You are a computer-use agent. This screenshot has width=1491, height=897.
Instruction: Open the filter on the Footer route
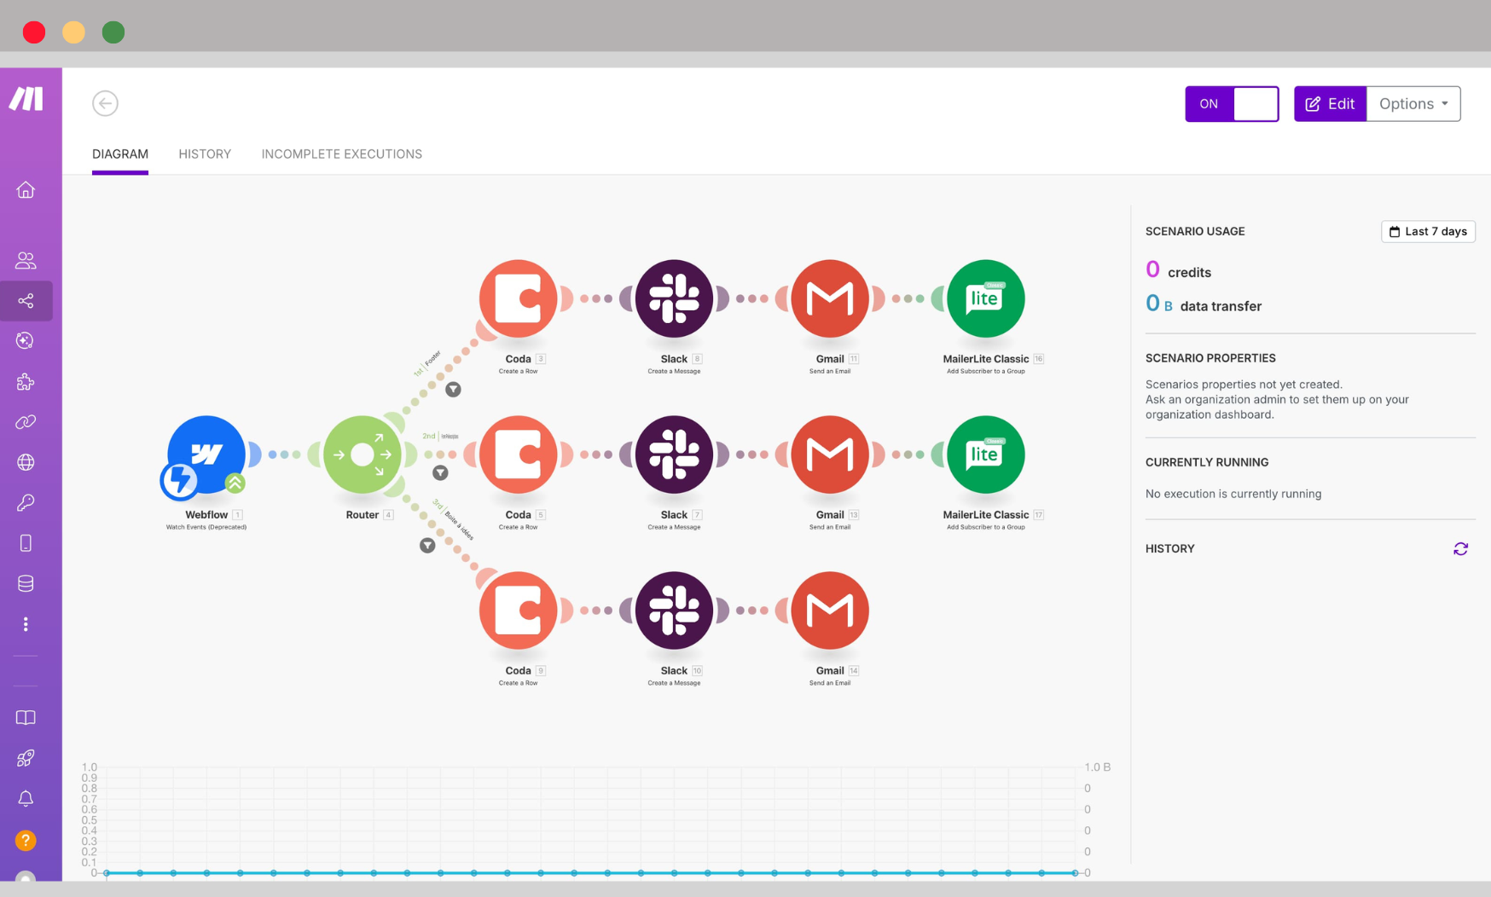453,389
